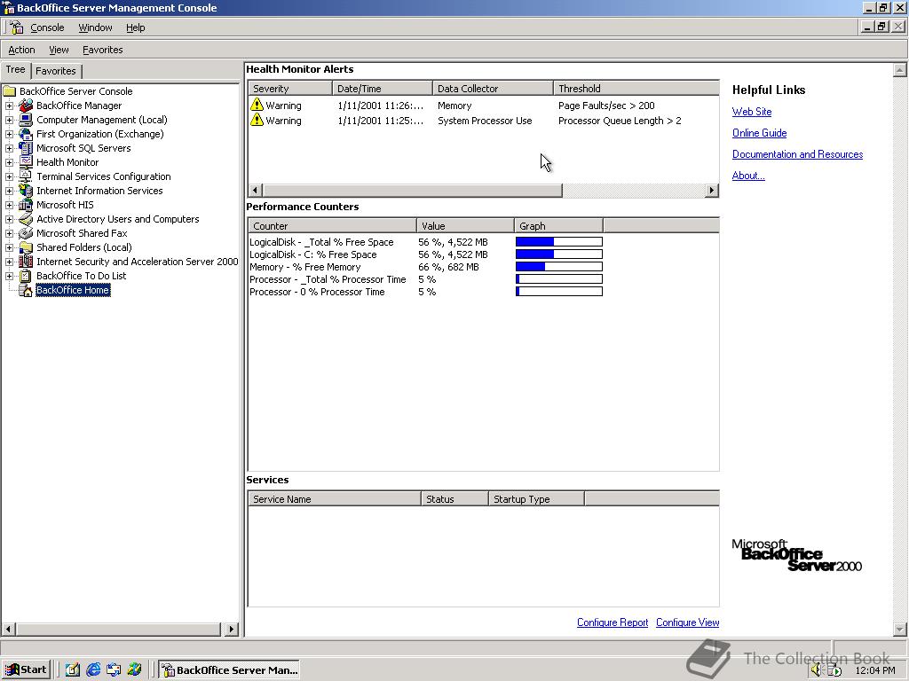Click the Internet Information Services icon

tap(26, 191)
